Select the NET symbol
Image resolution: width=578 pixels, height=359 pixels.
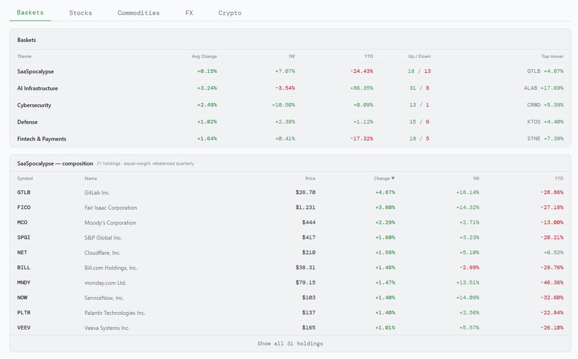(x=23, y=253)
